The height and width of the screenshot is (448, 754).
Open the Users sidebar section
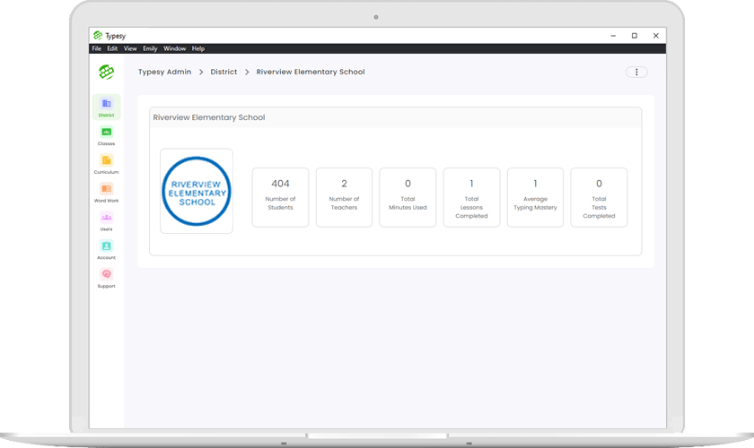click(106, 221)
